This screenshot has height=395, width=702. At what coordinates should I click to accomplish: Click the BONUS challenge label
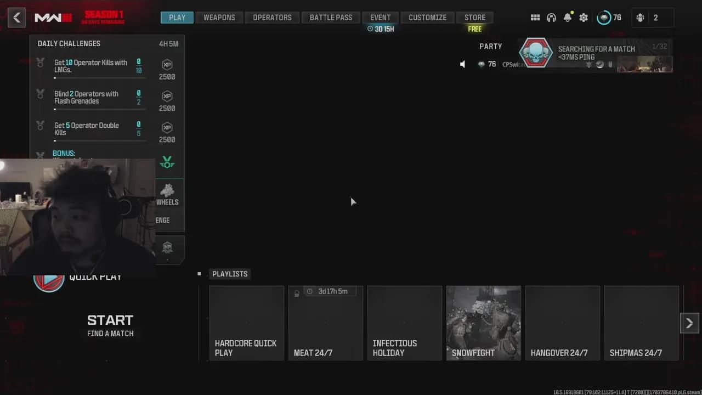(64, 153)
